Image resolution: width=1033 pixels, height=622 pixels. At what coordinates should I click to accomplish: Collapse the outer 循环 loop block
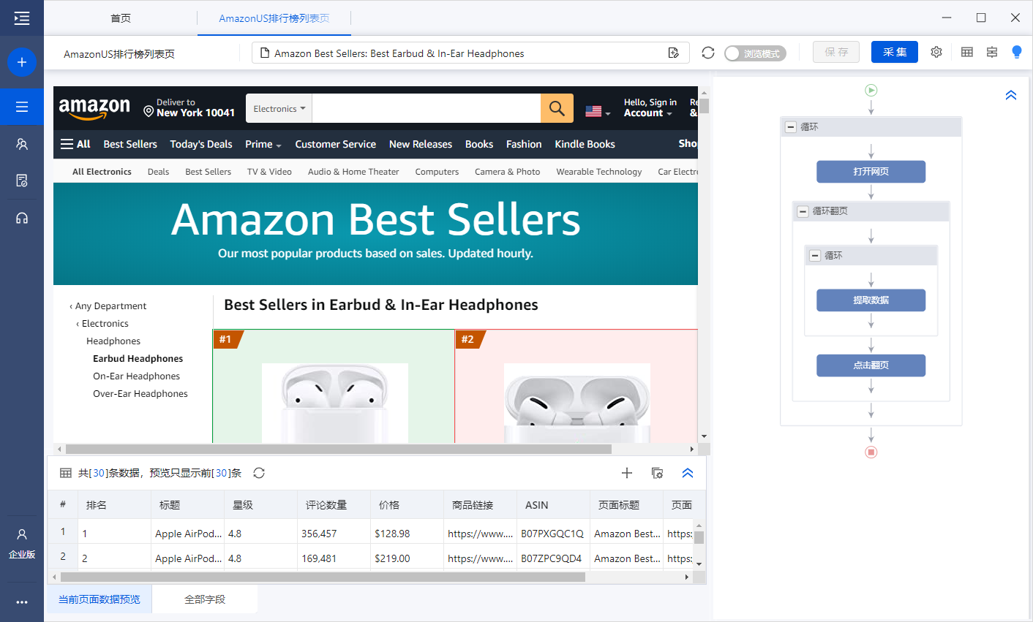click(791, 127)
